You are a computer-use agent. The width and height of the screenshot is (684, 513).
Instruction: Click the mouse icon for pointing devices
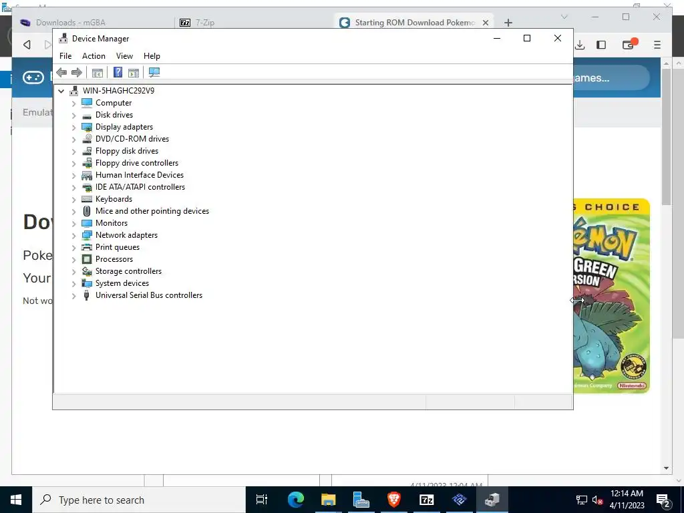87,211
